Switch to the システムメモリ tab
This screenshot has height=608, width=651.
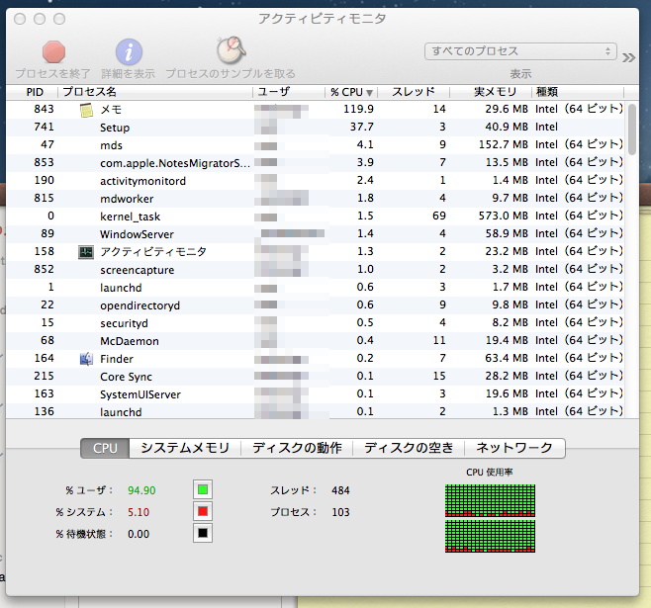coord(185,448)
